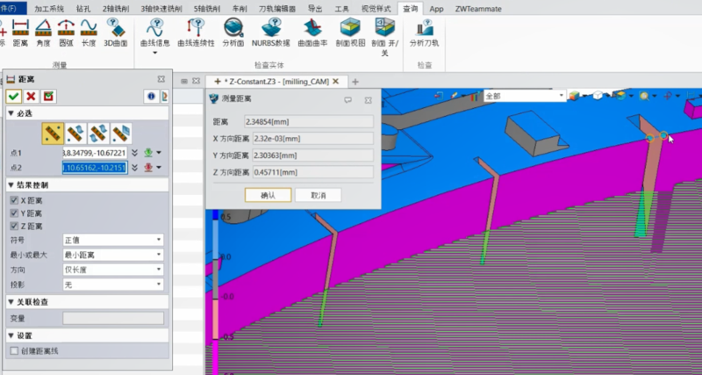Confirm with the green checkmark icon
The height and width of the screenshot is (375, 702).
[14, 96]
